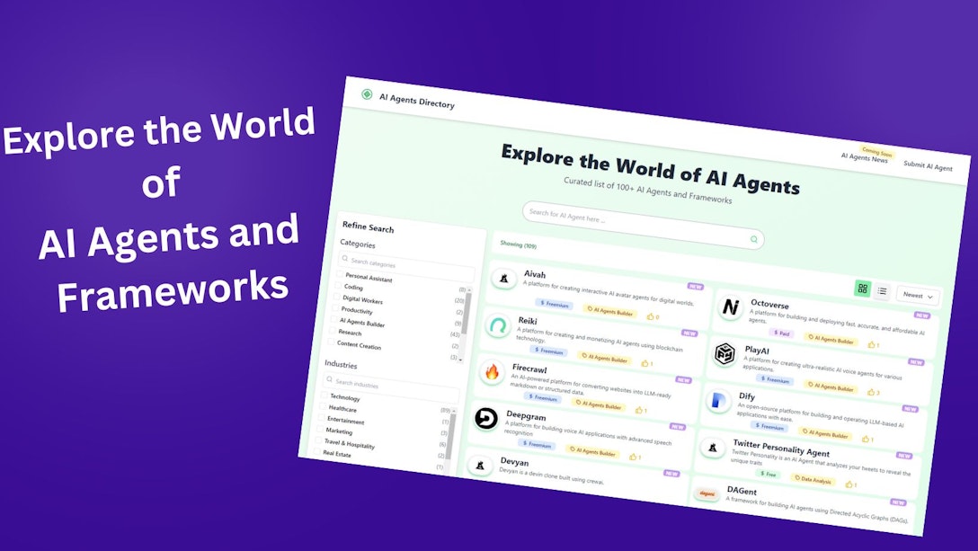
Task: Click the PlayAI cube logo icon
Action: (x=724, y=352)
